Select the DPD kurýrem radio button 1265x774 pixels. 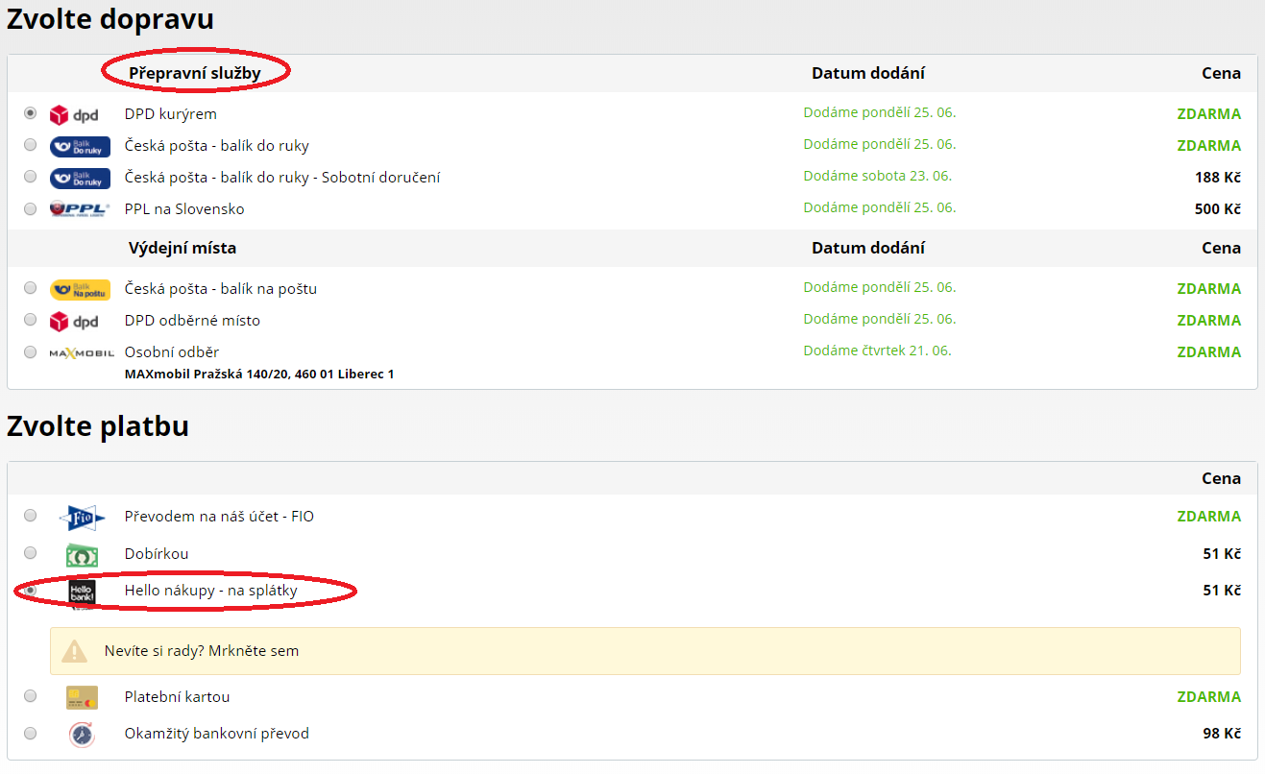click(x=31, y=113)
